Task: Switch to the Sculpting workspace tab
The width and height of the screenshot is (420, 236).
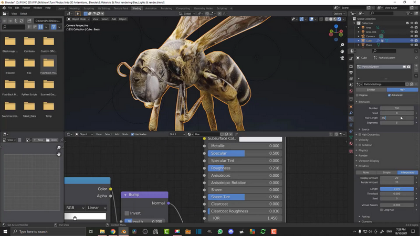Action: point(89,8)
